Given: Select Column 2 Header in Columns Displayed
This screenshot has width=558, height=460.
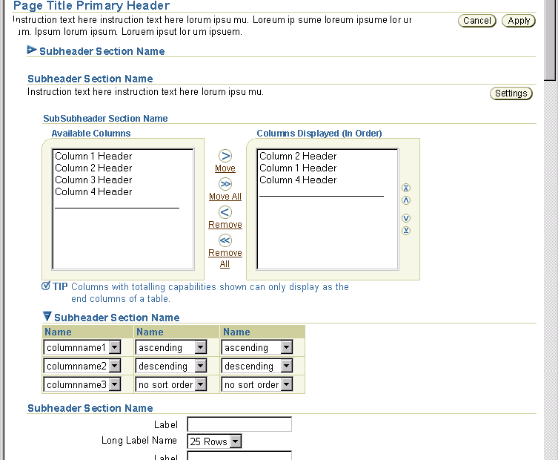Looking at the screenshot, I should tap(298, 156).
